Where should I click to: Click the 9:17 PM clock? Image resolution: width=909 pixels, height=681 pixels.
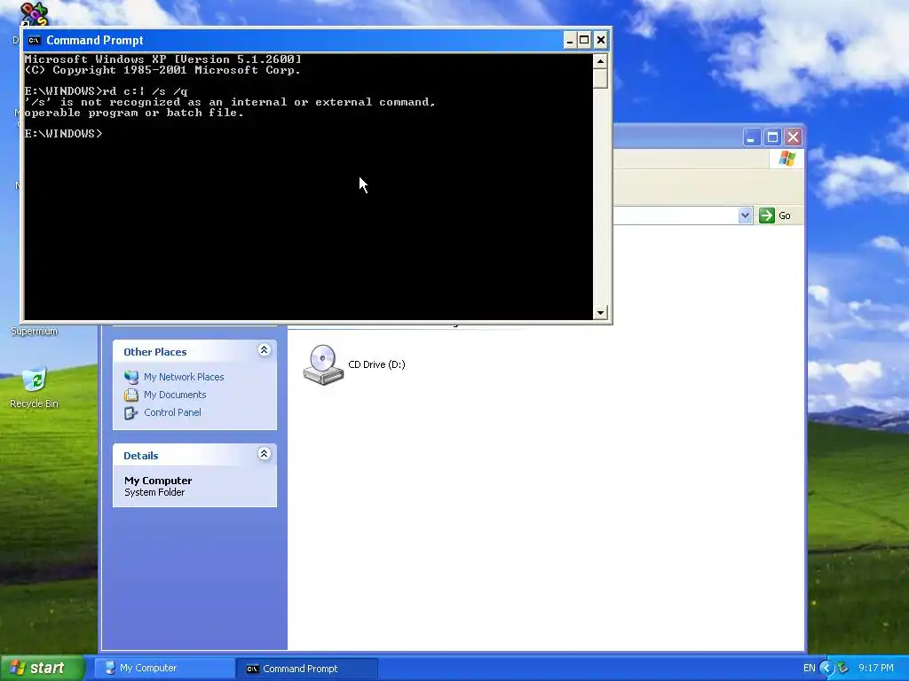[876, 669]
